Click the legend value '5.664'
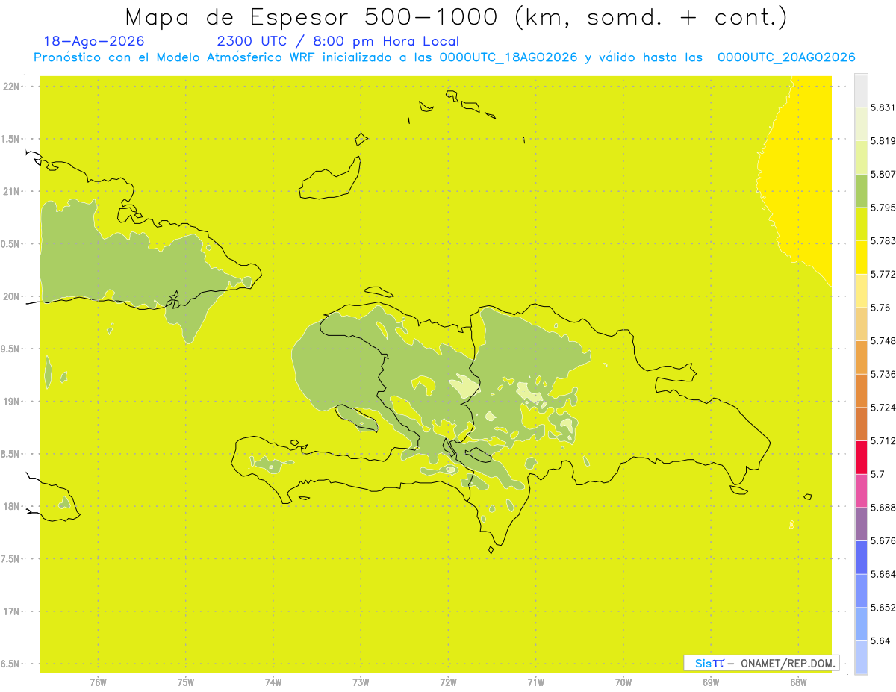The width and height of the screenshot is (896, 692). (x=884, y=574)
